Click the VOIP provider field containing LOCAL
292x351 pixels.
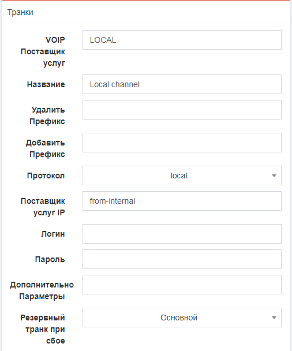[x=182, y=40]
